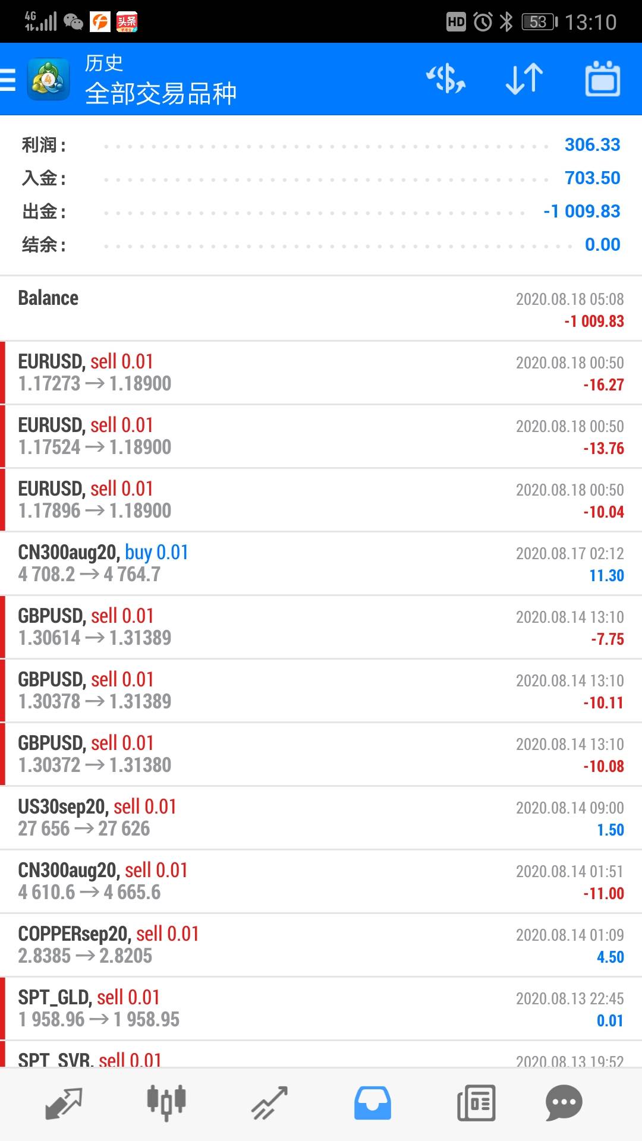Image resolution: width=642 pixels, height=1141 pixels.
Task: Open the calendar date range picker
Action: click(x=602, y=79)
